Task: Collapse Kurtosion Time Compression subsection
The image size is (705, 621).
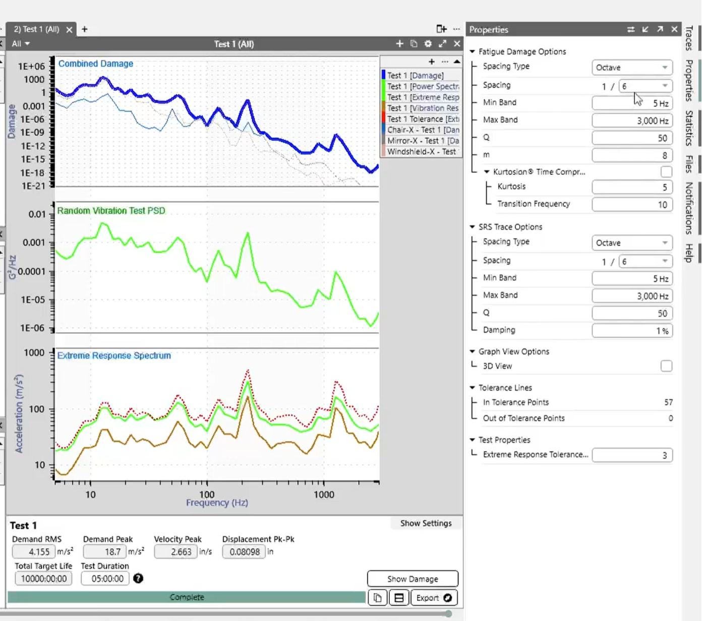Action: [x=487, y=172]
